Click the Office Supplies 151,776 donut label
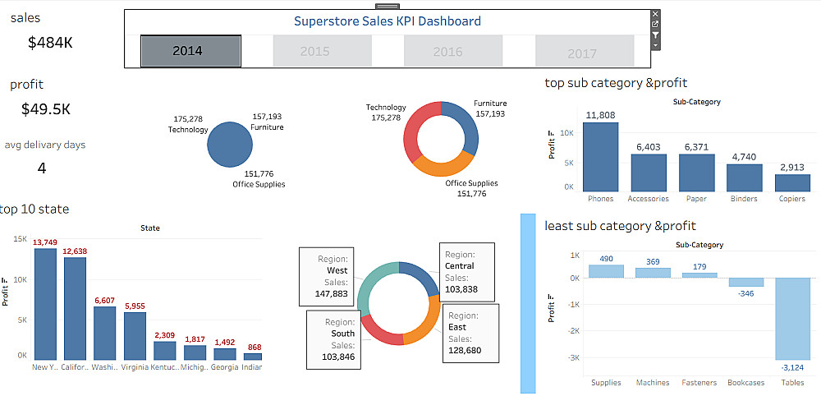The image size is (821, 396). click(472, 189)
